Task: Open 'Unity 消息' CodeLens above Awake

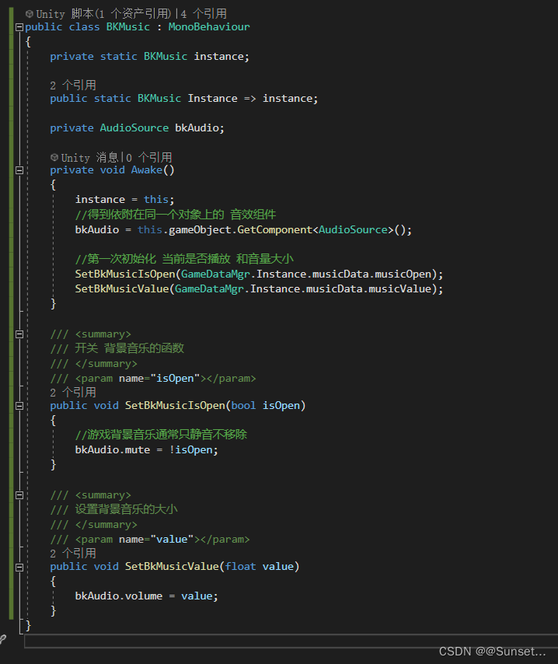Action: coord(89,158)
